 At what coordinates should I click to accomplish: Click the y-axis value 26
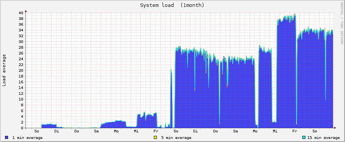[21, 53]
